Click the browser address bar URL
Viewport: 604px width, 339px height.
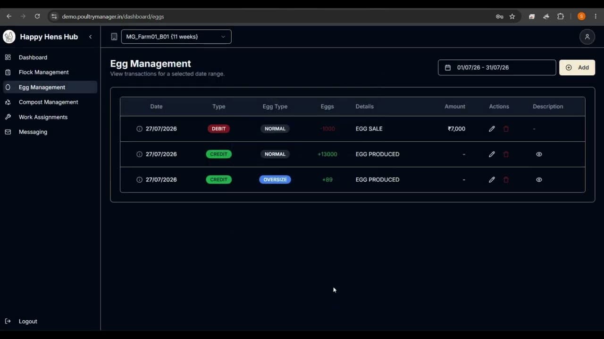[x=113, y=16]
